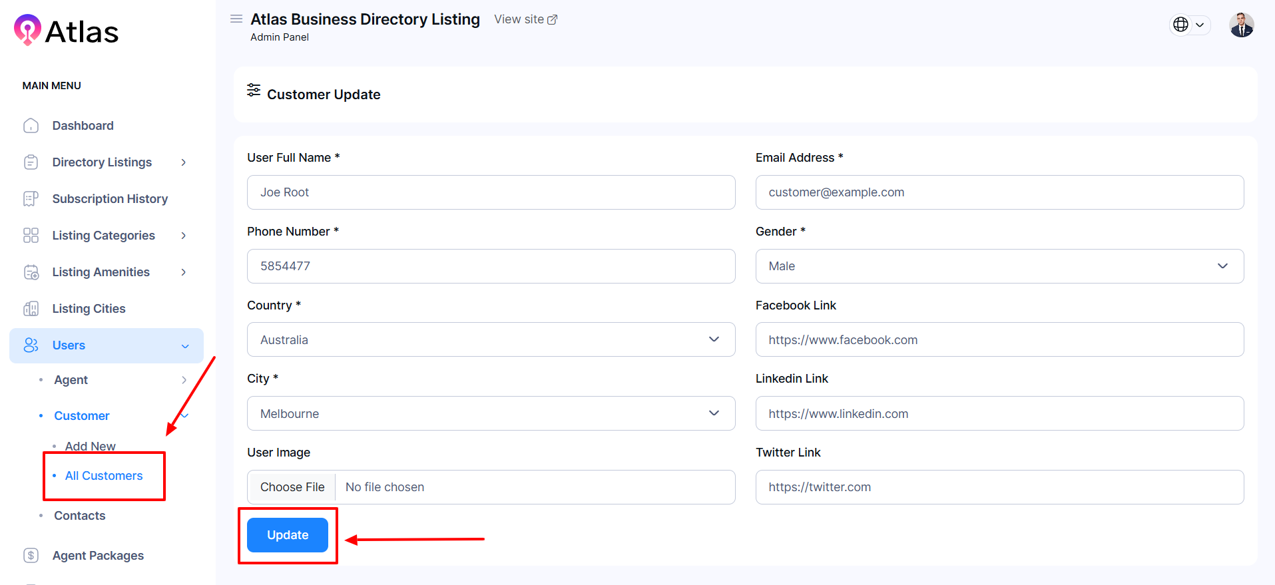Click the Agent Packages dollar icon
This screenshot has height=585, width=1275.
coord(31,556)
